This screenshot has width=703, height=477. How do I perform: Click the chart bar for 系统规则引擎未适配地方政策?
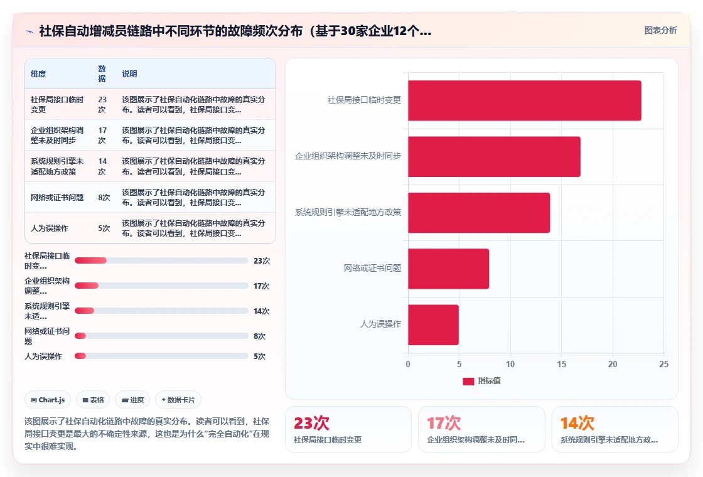[479, 213]
